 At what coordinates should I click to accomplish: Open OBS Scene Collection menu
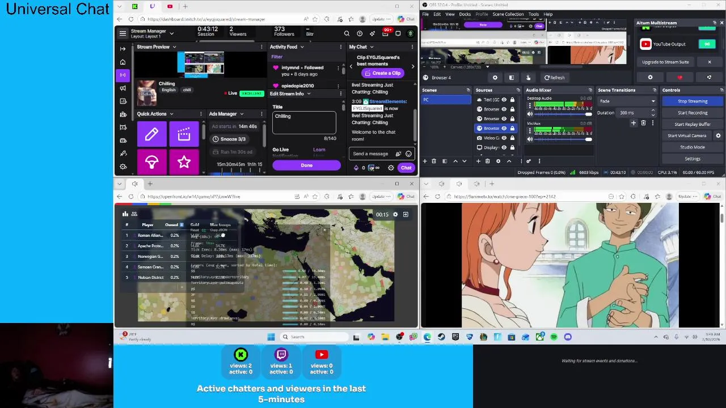pyautogui.click(x=508, y=14)
